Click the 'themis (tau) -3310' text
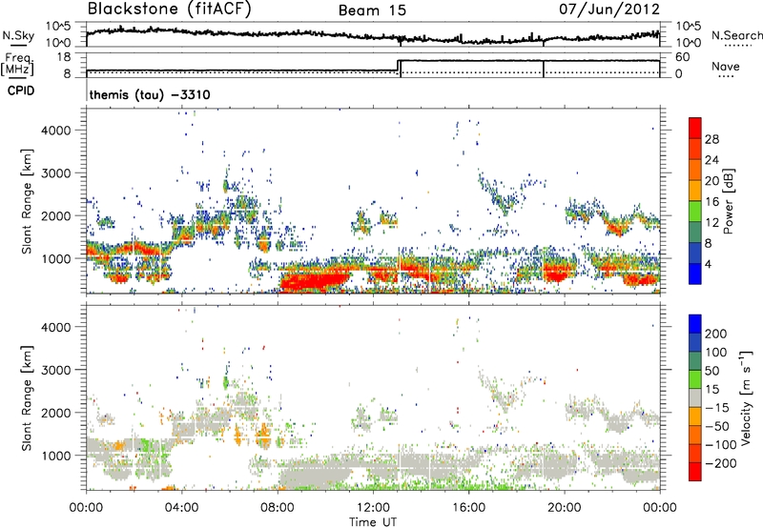 150,94
